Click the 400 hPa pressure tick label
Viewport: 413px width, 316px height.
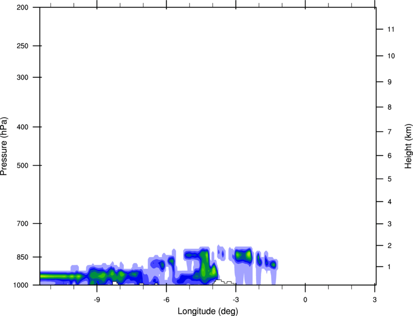click(24, 127)
